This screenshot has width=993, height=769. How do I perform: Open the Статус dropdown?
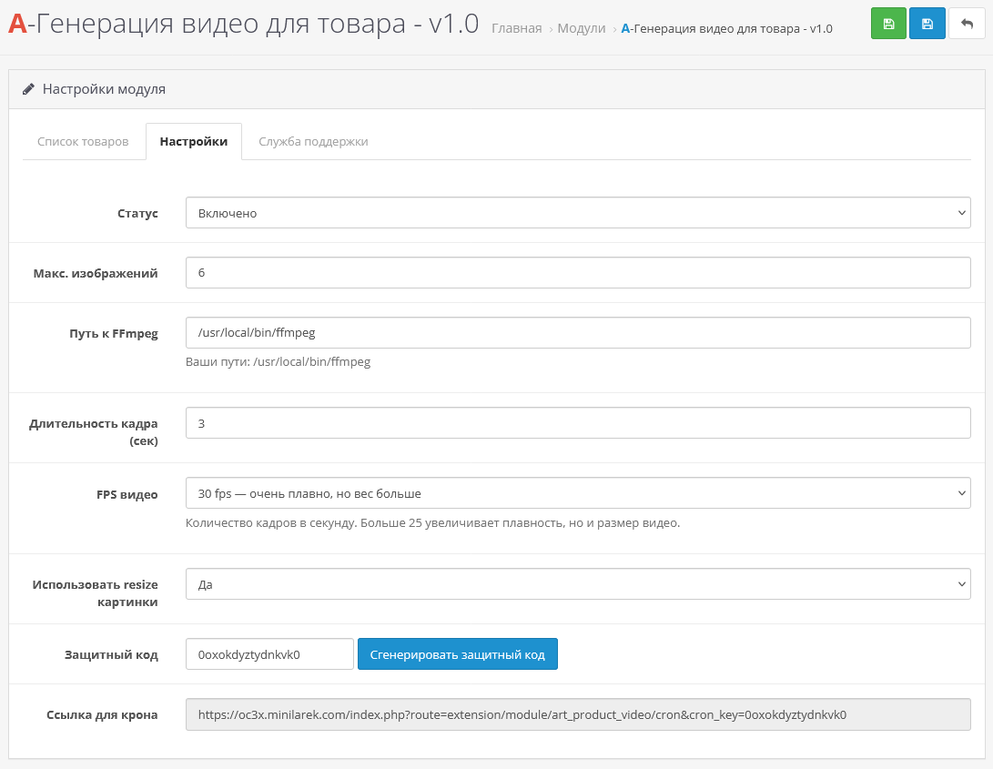(x=578, y=213)
